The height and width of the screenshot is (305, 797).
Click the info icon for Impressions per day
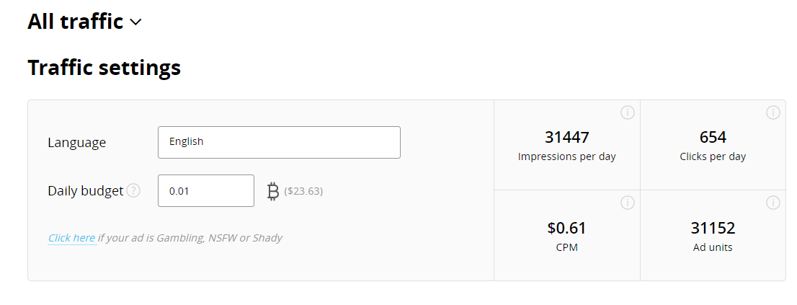click(627, 112)
